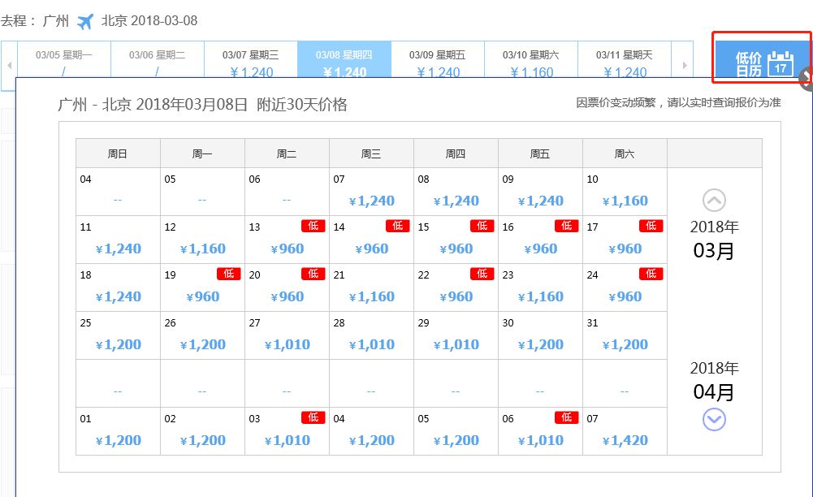Screen dimensions: 813x497
Task: Click the down chevron to show April dates
Action: (x=713, y=420)
